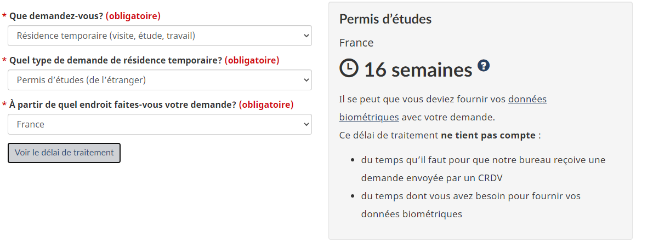Click the bullet mentioning CRDV
The height and width of the screenshot is (249, 653).
(x=482, y=169)
